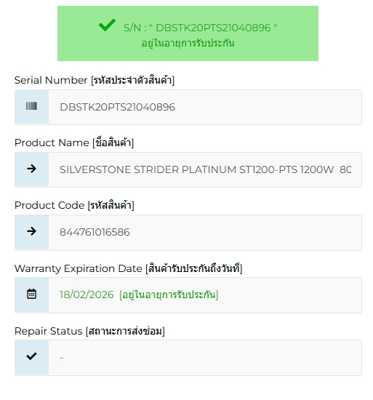Viewport: 373px width, 400px height.
Task: Click the Warranty Expiration Date label
Action: pos(128,268)
